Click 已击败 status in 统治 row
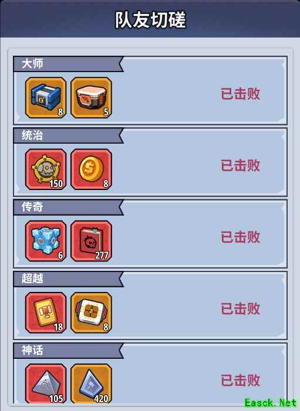The width and height of the screenshot is (300, 411). tap(241, 165)
